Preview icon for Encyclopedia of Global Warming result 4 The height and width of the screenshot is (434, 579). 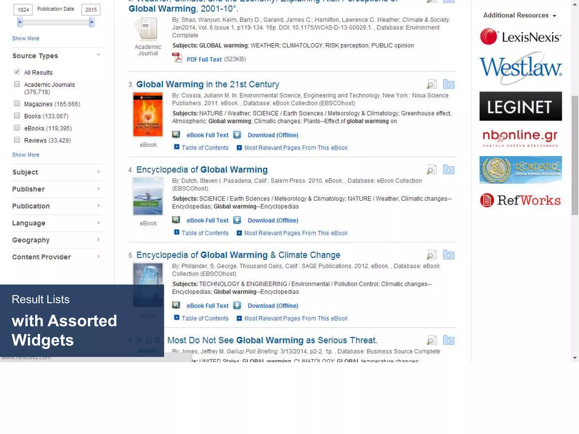click(x=431, y=170)
